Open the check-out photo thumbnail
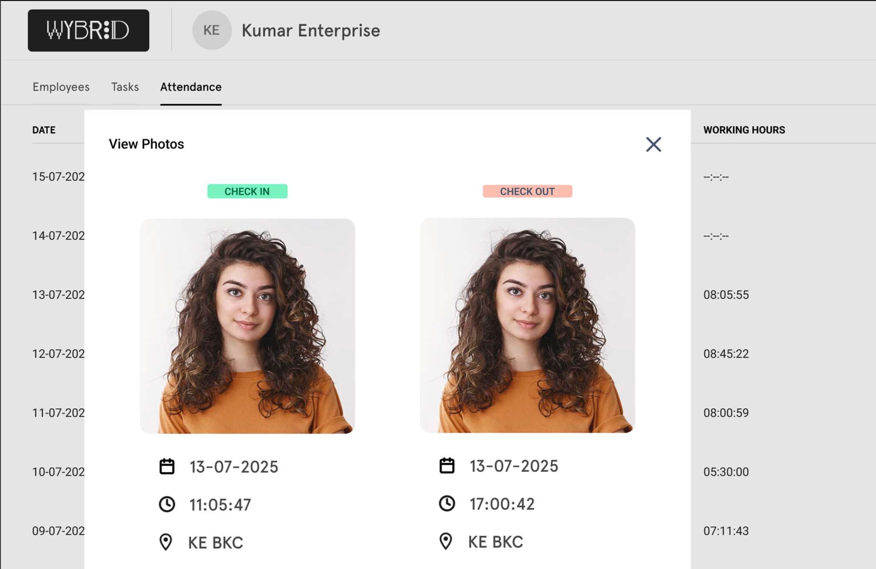The width and height of the screenshot is (876, 569). 527,325
